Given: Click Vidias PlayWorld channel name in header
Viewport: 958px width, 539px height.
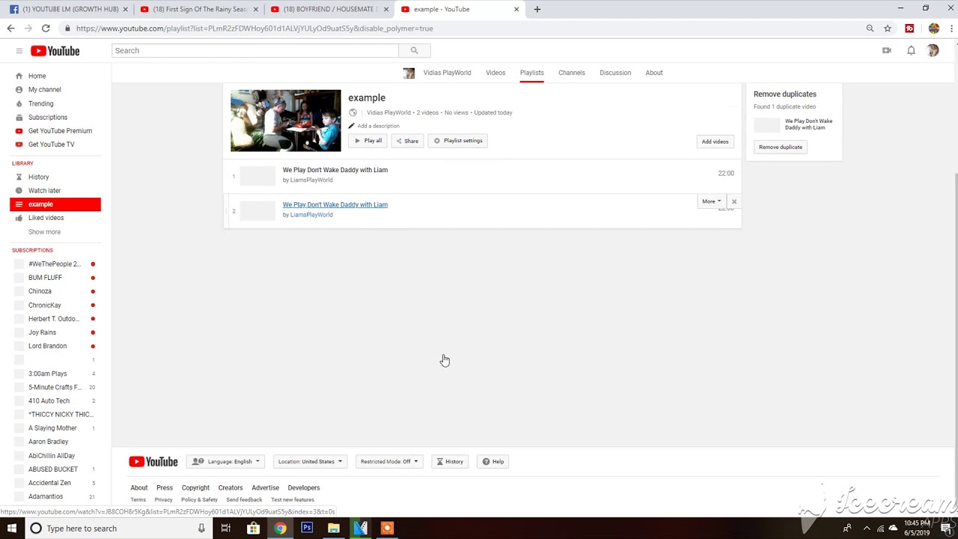Looking at the screenshot, I should coord(447,73).
